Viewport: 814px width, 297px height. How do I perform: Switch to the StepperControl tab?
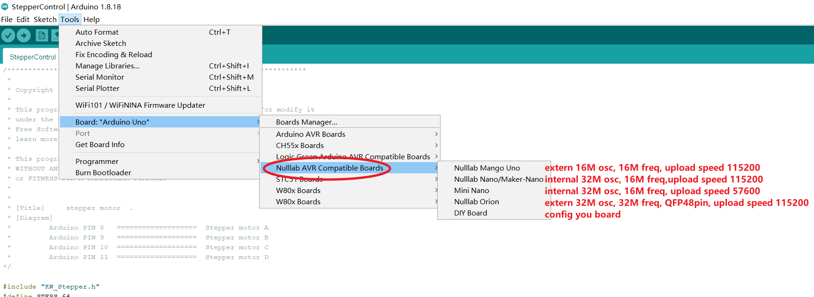coord(31,57)
